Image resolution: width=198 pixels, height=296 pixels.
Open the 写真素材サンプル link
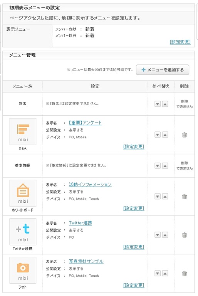point(86,261)
